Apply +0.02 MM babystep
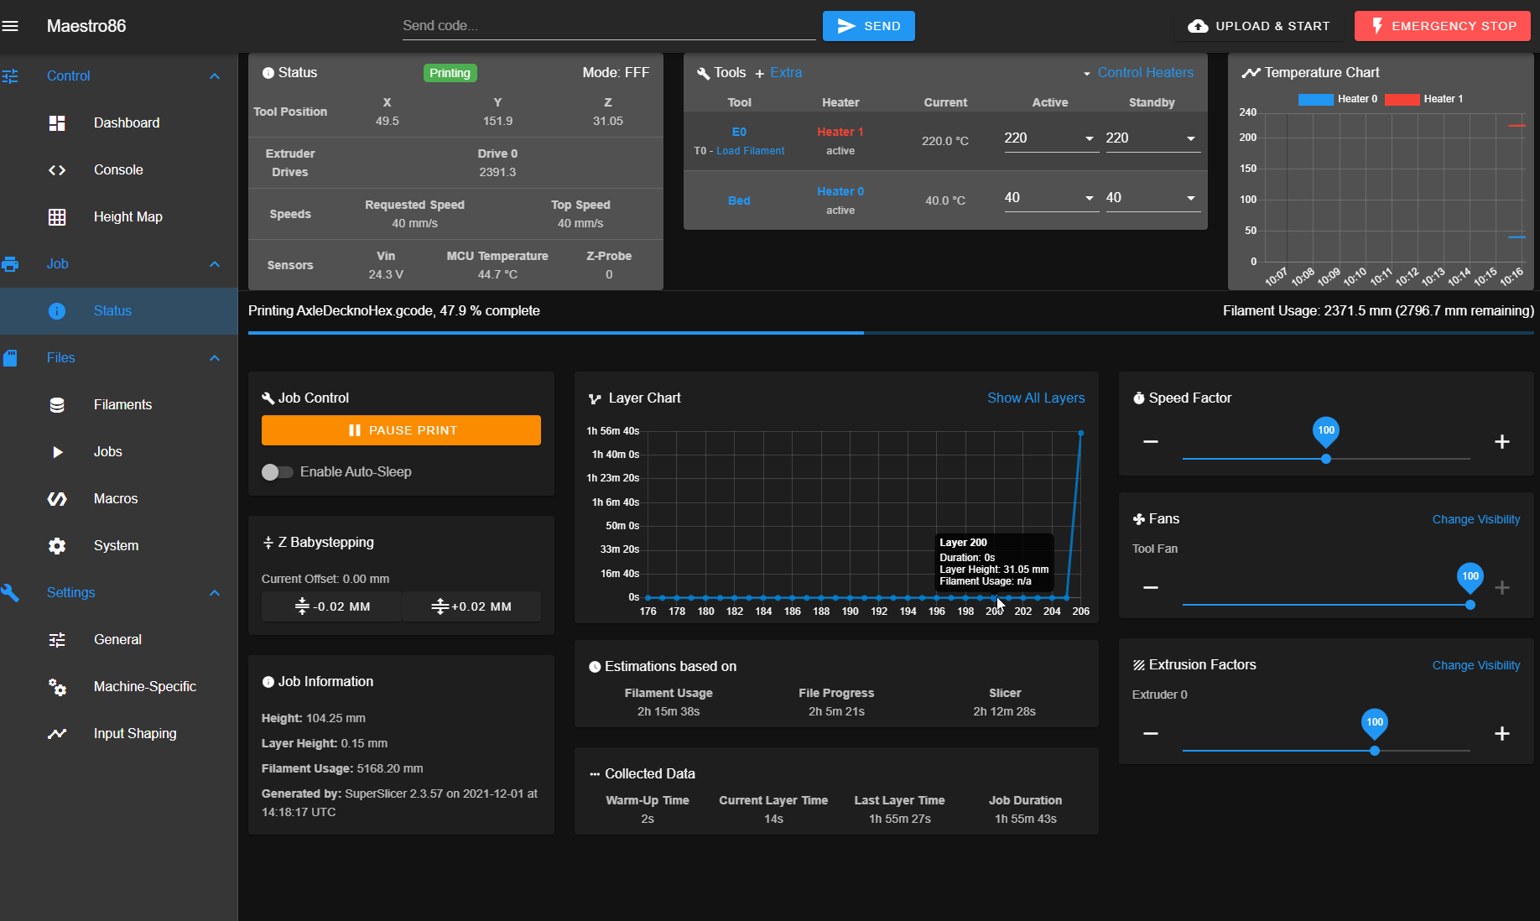Screen dimensions: 1540x921 point(471,606)
